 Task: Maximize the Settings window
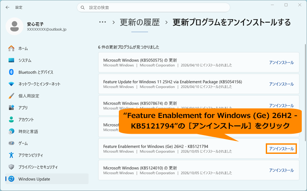(x=286, y=5)
